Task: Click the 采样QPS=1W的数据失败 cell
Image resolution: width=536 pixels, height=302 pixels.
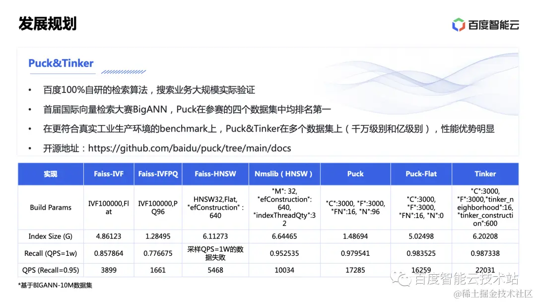Action: (x=215, y=253)
